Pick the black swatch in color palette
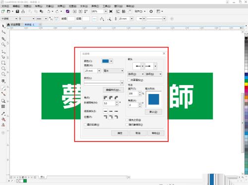 pos(247,38)
